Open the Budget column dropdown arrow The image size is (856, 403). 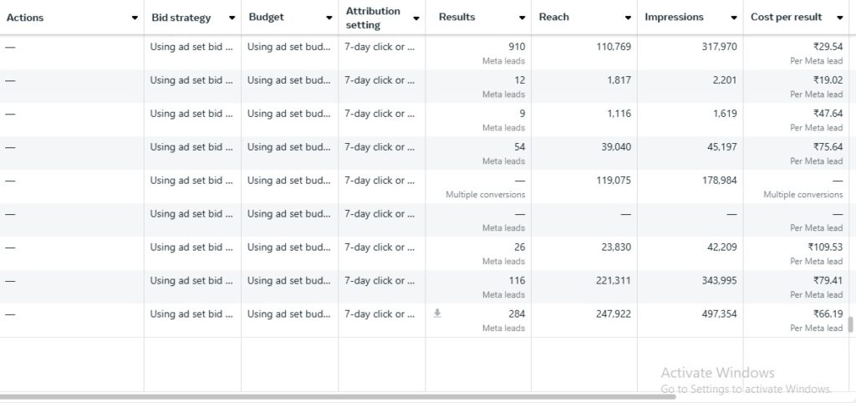click(x=329, y=18)
